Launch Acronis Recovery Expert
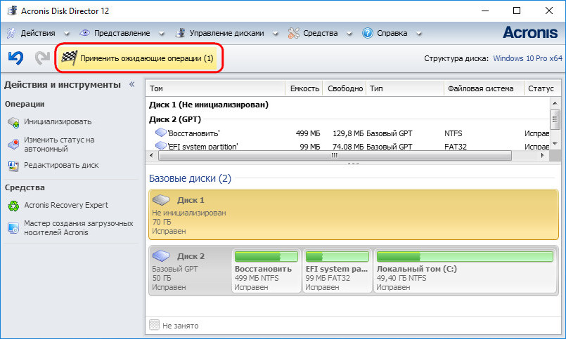 point(66,205)
